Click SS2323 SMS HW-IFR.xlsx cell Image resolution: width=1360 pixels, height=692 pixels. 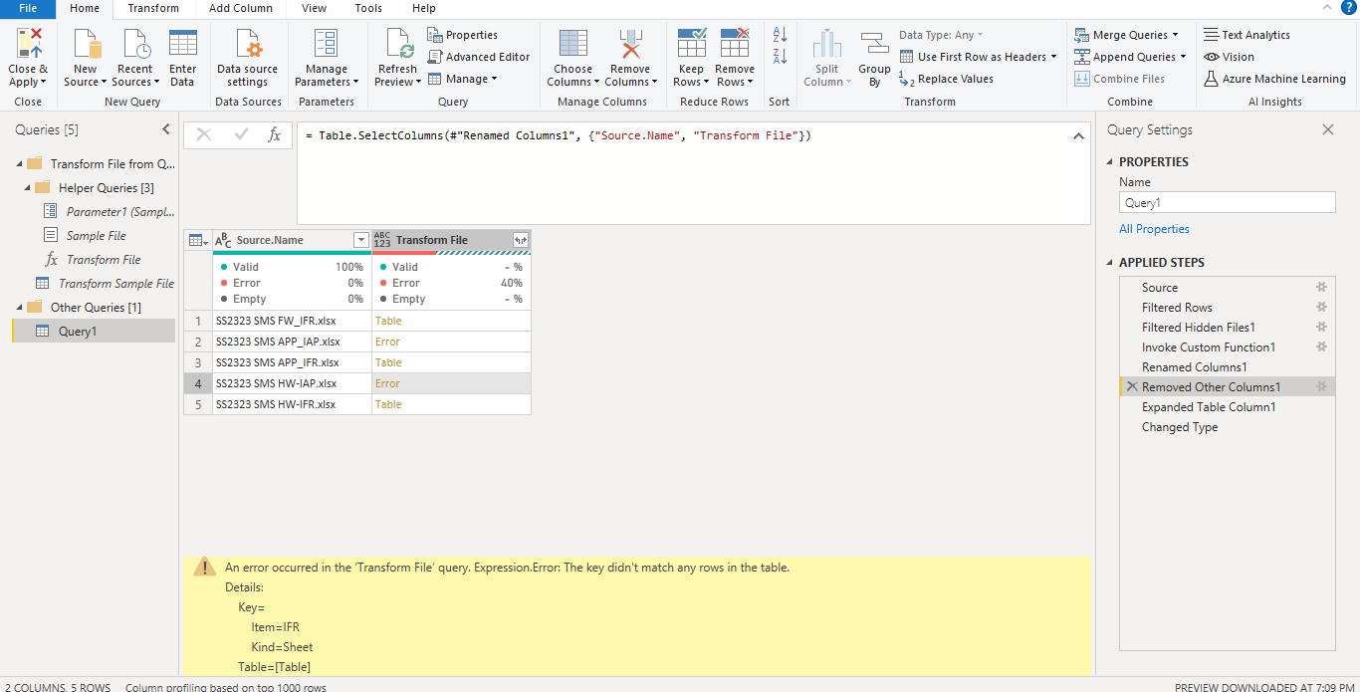click(x=292, y=404)
